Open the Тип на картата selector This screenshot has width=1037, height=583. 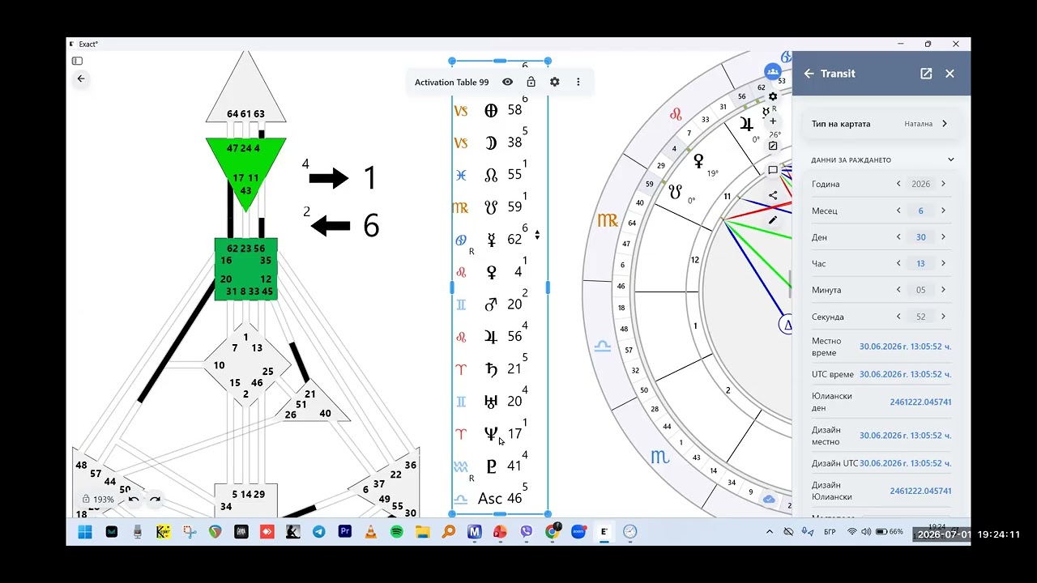pos(881,124)
